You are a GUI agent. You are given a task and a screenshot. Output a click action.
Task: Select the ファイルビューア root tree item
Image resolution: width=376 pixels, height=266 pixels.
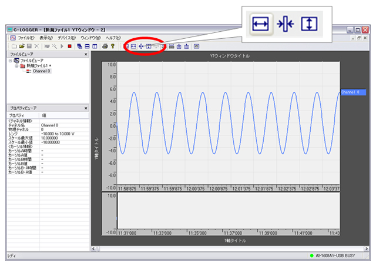(32, 61)
